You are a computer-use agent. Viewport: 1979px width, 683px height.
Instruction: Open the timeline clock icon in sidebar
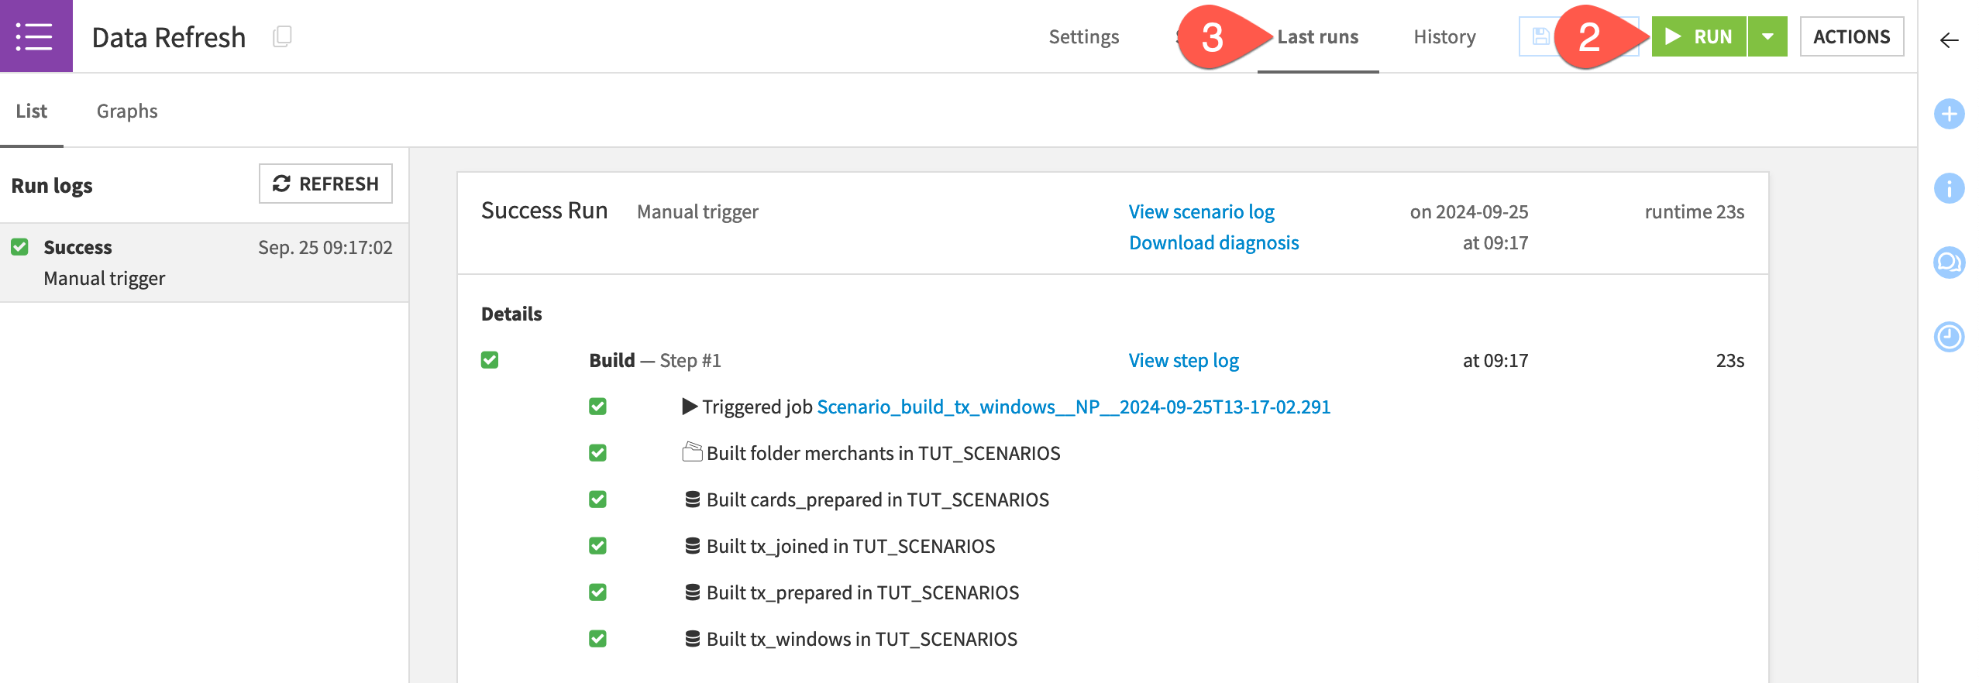pyautogui.click(x=1949, y=337)
